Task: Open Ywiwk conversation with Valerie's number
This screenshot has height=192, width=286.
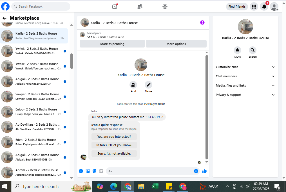Action: pos(34,51)
